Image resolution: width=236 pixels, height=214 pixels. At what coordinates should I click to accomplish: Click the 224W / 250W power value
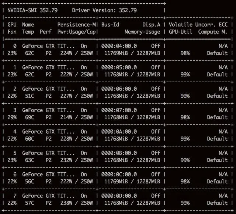(x=76, y=53)
